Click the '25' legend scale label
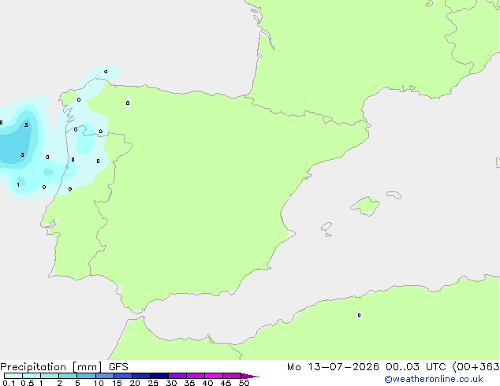The height and width of the screenshot is (386, 500). (x=153, y=383)
